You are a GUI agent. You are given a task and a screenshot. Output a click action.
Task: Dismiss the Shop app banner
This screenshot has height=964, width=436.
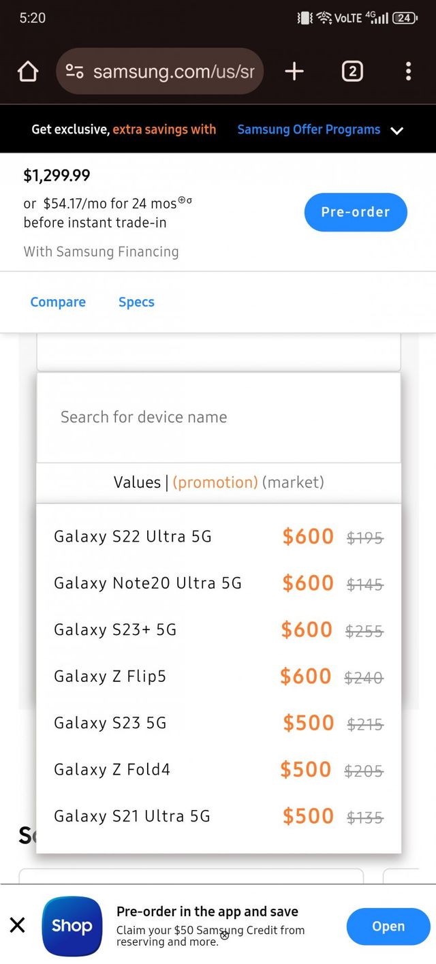coord(18,924)
